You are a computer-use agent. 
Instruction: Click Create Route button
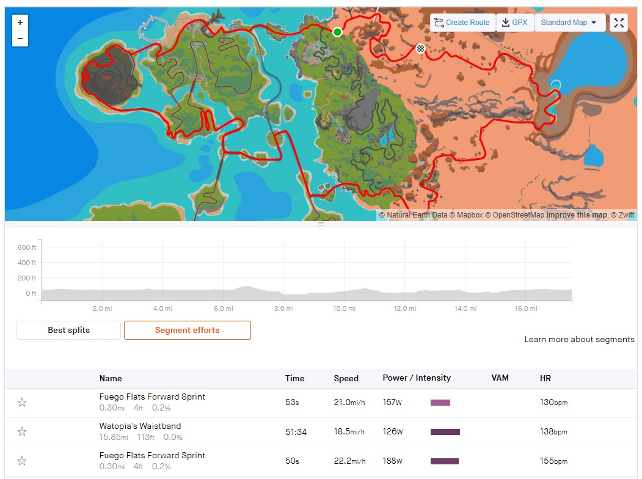point(462,23)
